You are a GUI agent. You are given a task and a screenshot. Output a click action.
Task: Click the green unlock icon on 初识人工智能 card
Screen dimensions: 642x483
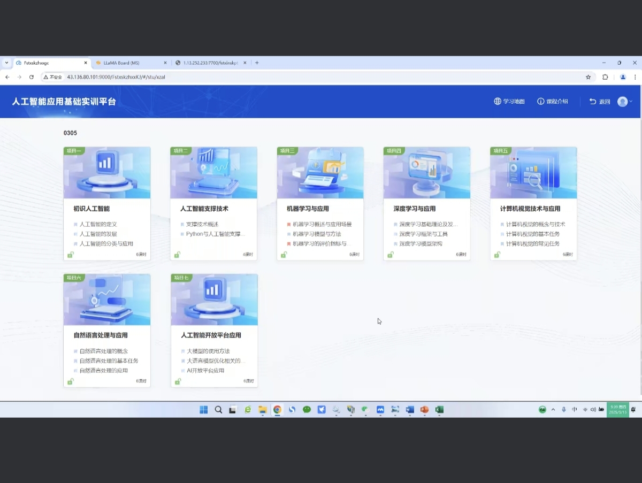coord(71,255)
